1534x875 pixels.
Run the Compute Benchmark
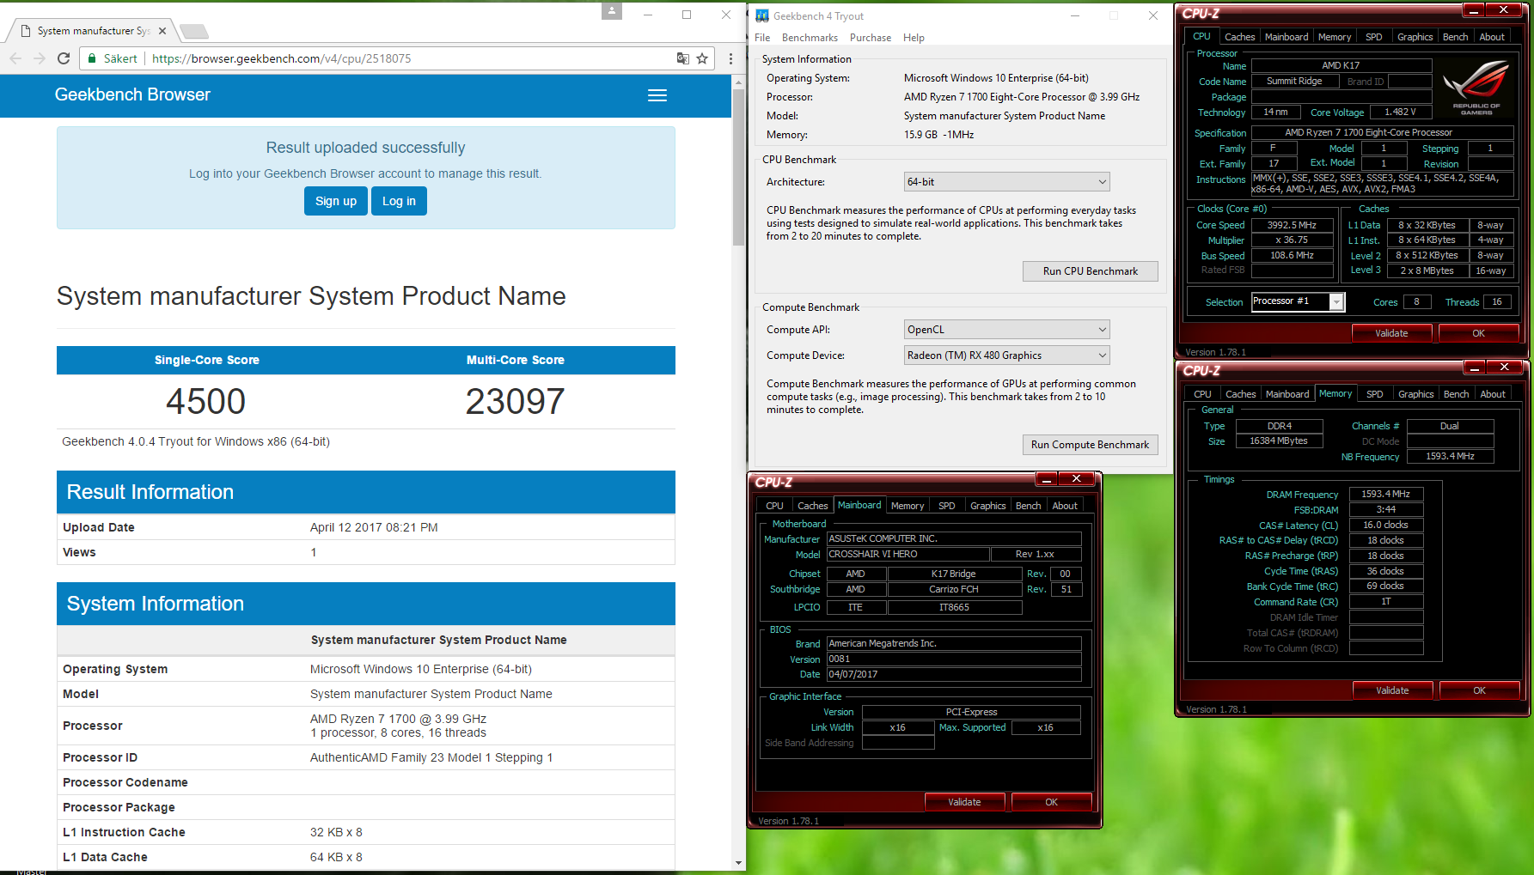tap(1091, 445)
